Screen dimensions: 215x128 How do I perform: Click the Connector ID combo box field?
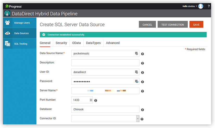tap(105, 119)
